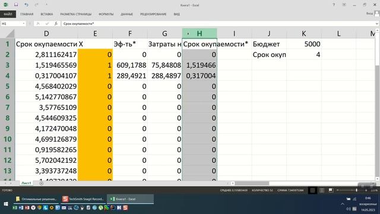Open the ВИД ribbon tab
Screen dimensions: 380x214
pos(177,14)
